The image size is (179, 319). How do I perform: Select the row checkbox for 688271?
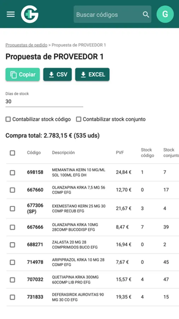pyautogui.click(x=12, y=245)
